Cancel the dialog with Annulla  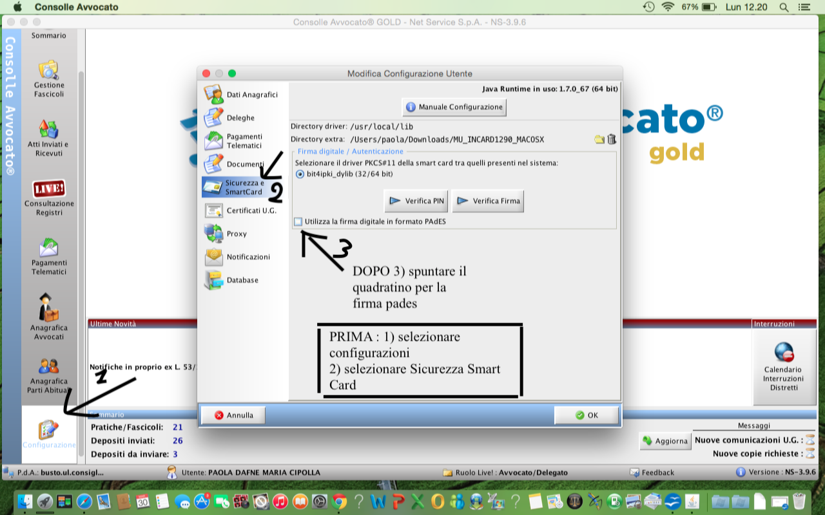tap(233, 415)
